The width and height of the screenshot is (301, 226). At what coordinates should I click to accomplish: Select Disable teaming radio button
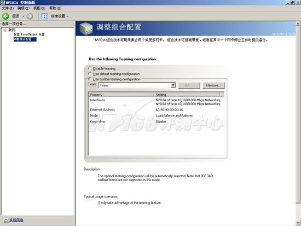[x=90, y=68]
